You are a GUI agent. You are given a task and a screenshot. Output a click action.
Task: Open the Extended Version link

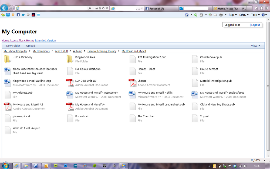coord(45,41)
